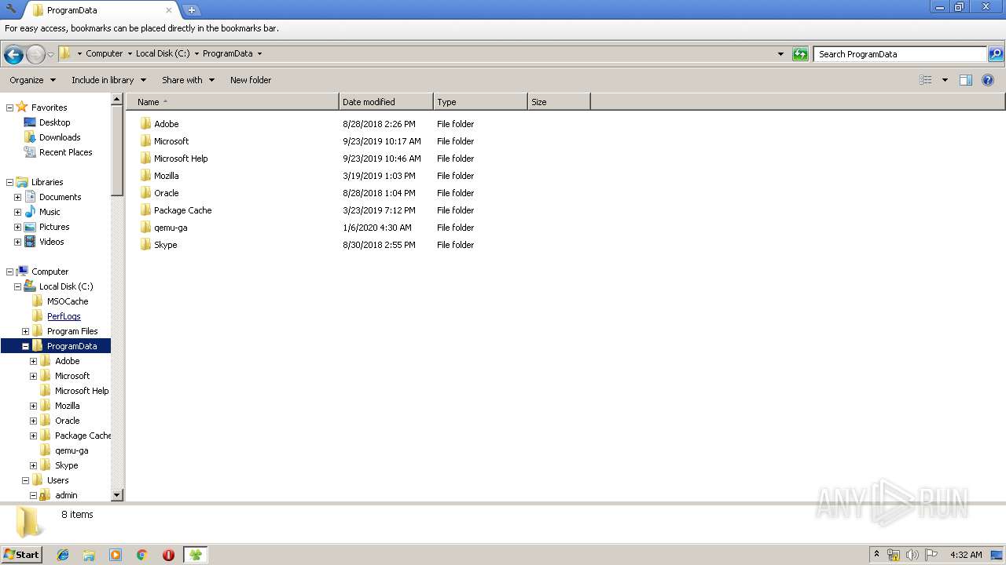Viewport: 1006px width, 565px height.
Task: Collapse the Computer tree node
Action: (x=9, y=272)
